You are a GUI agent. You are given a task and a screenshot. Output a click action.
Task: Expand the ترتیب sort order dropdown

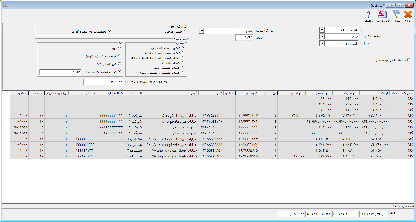point(322,30)
